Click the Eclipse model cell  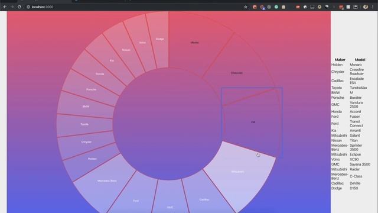[x=356, y=154]
